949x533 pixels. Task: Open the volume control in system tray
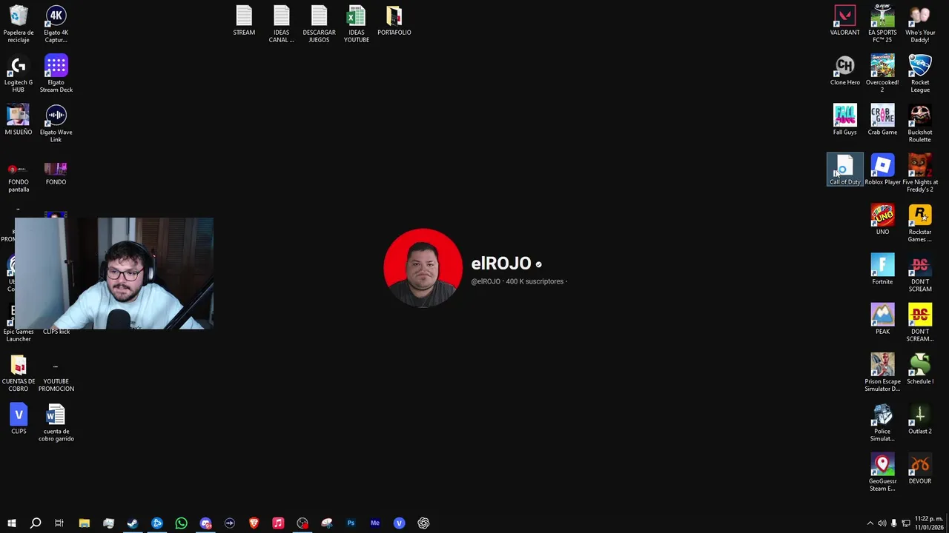[x=882, y=523]
